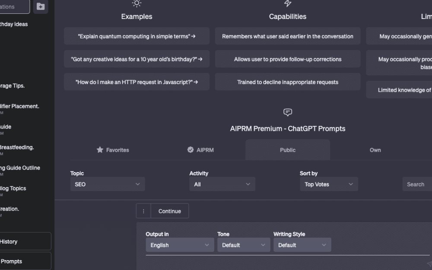Open the Tone dropdown set to Default
The image size is (432, 270).
(x=244, y=245)
